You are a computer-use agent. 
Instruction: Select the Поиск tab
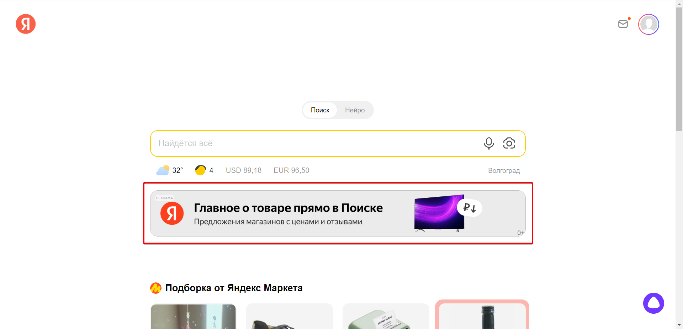pos(320,110)
